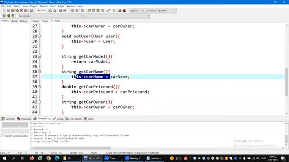Click the Compile toolbar icon
289x162 pixels.
coord(89,11)
